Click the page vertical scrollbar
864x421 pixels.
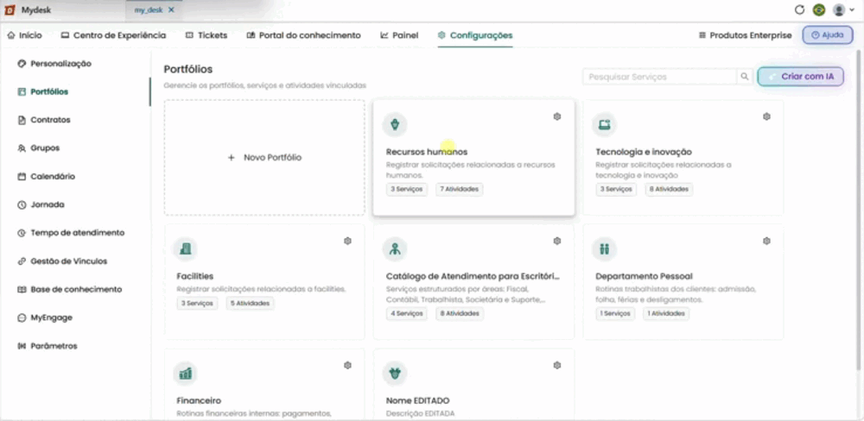coord(858,209)
